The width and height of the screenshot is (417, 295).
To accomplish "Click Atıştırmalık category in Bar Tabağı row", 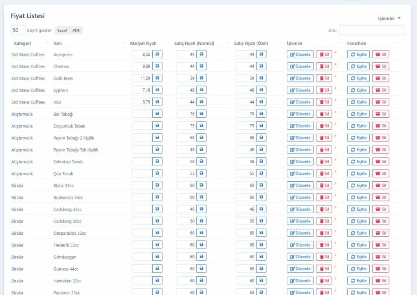I will (22, 114).
